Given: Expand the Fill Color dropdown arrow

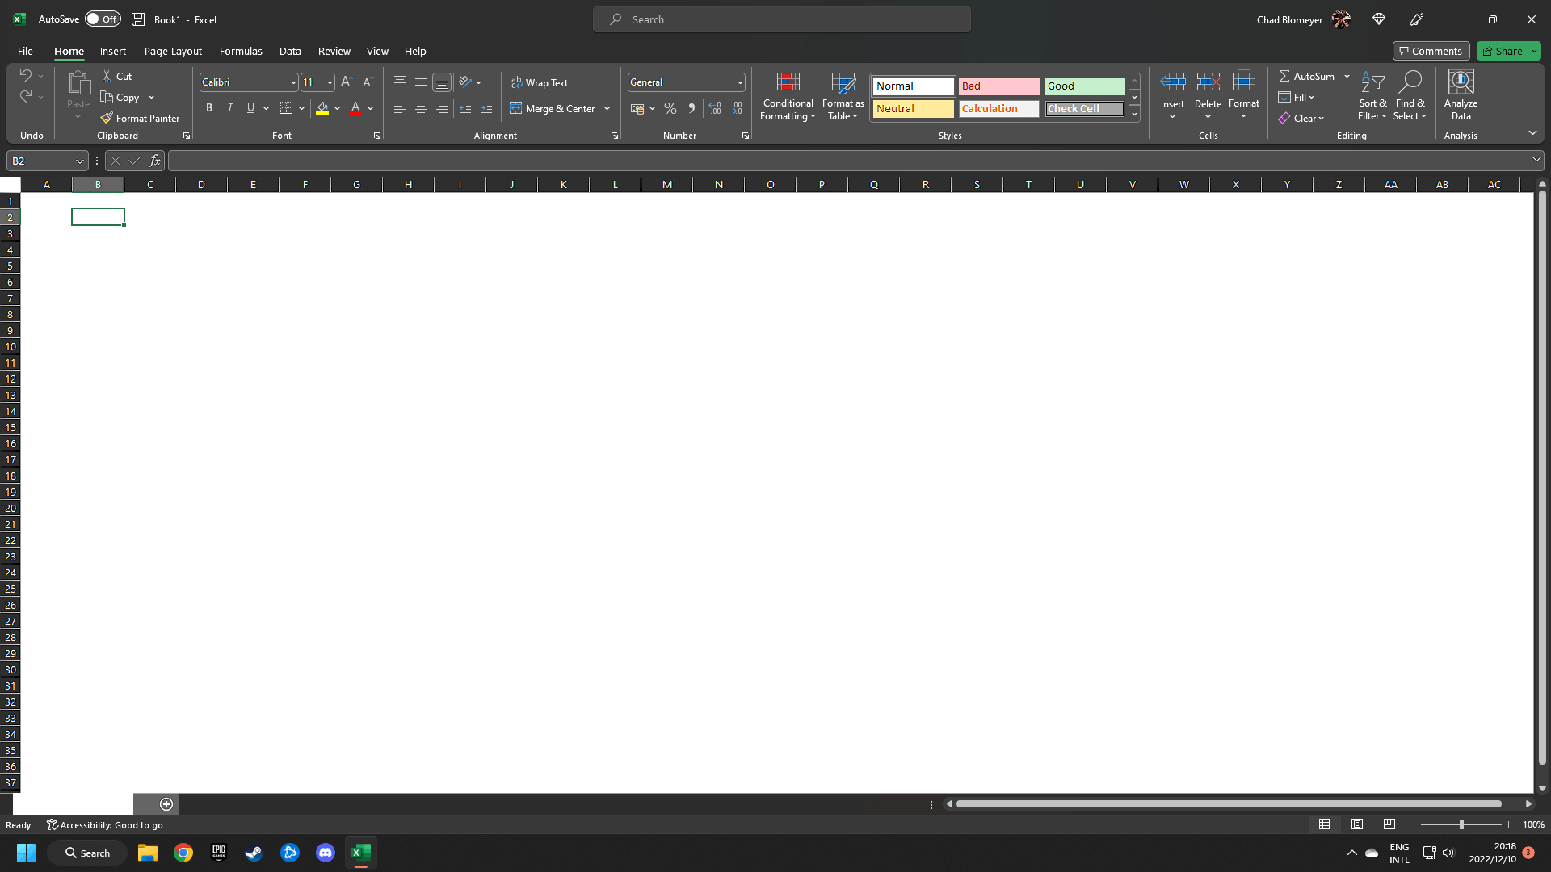Looking at the screenshot, I should pyautogui.click(x=337, y=108).
